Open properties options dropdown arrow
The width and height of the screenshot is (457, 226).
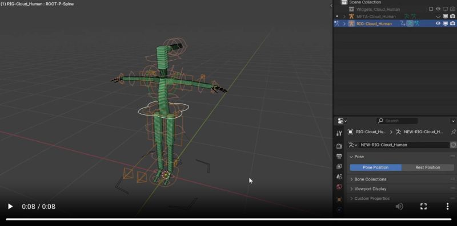coord(453,121)
